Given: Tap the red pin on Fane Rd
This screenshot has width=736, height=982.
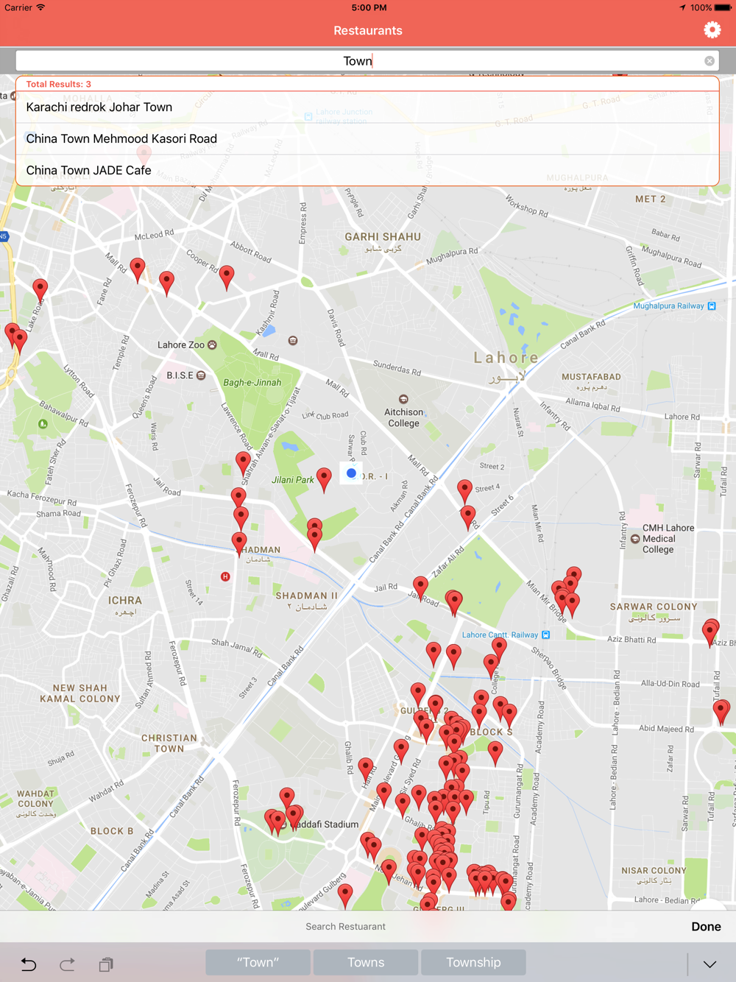Looking at the screenshot, I should tap(138, 269).
